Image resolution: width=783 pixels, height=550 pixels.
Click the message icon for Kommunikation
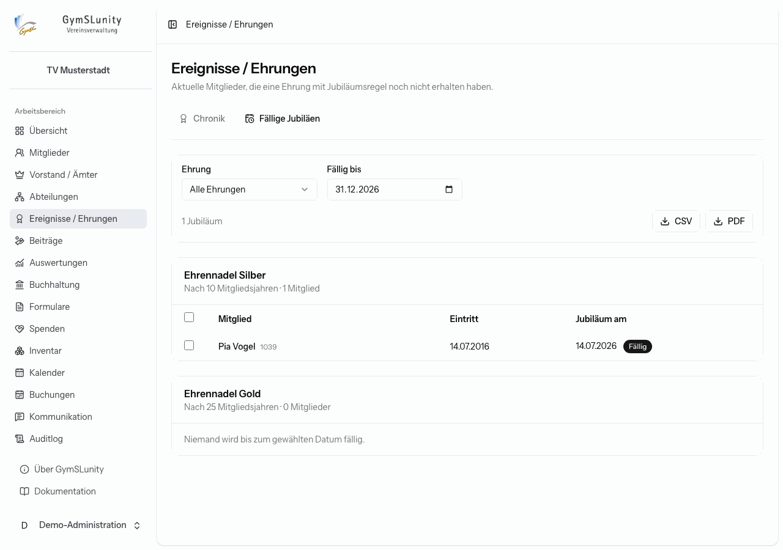pyautogui.click(x=20, y=417)
